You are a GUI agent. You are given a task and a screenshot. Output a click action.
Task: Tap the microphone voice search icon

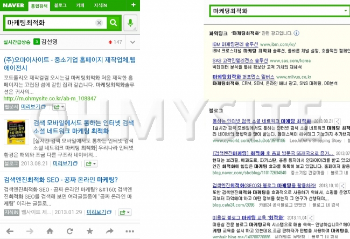pyautogui.click(x=130, y=23)
